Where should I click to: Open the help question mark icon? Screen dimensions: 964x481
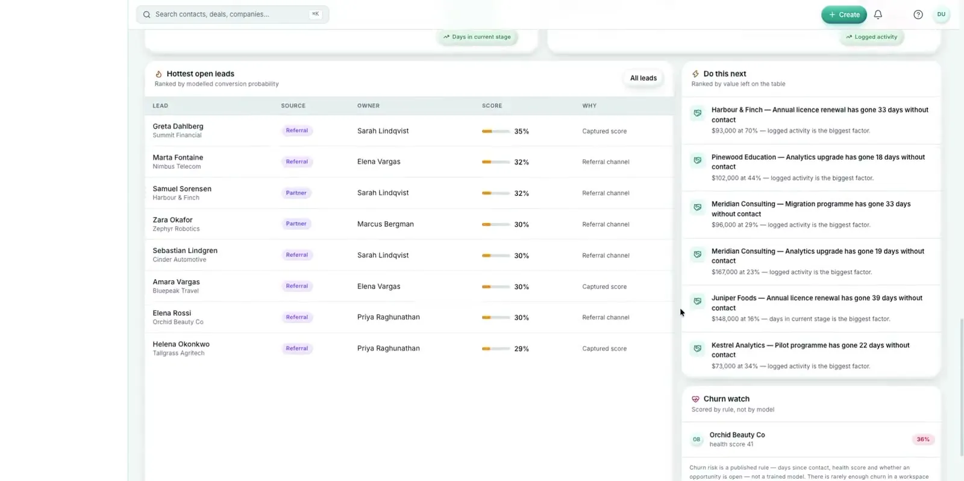click(x=918, y=14)
